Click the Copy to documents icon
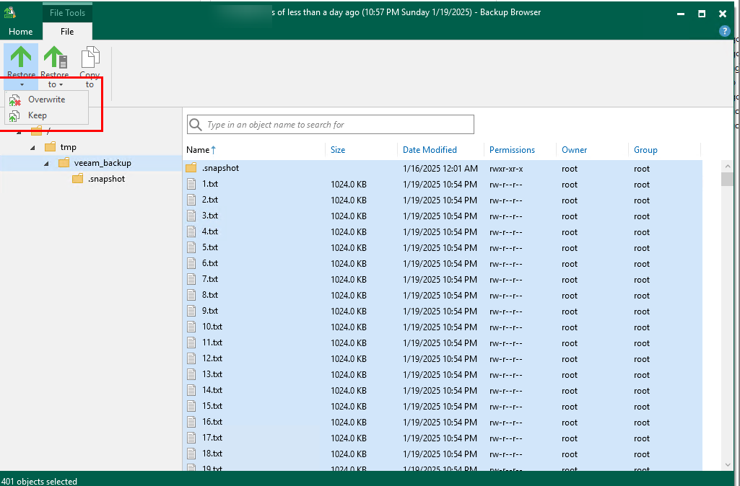The width and height of the screenshot is (740, 486). (x=90, y=57)
